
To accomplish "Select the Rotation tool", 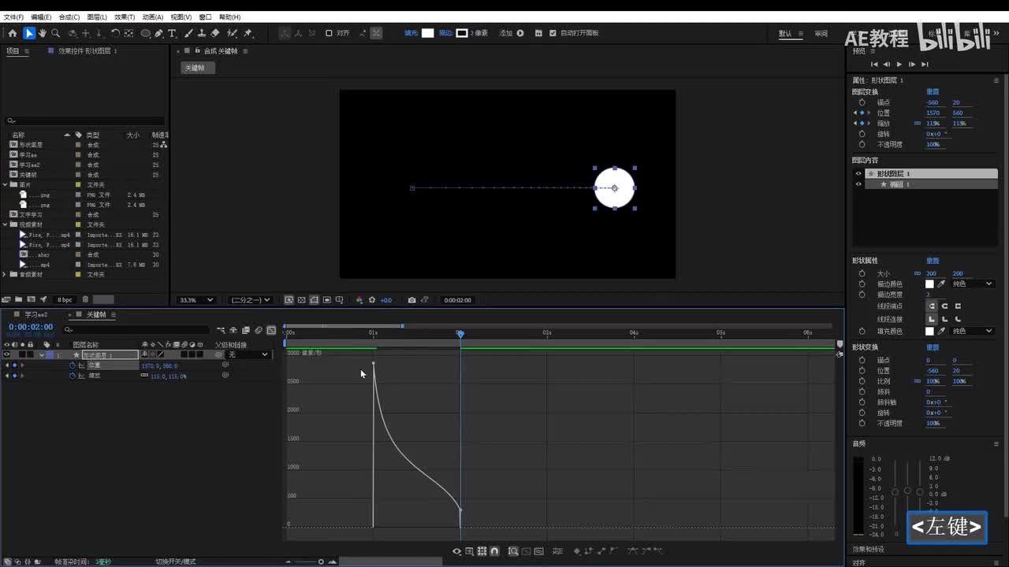I will [115, 33].
